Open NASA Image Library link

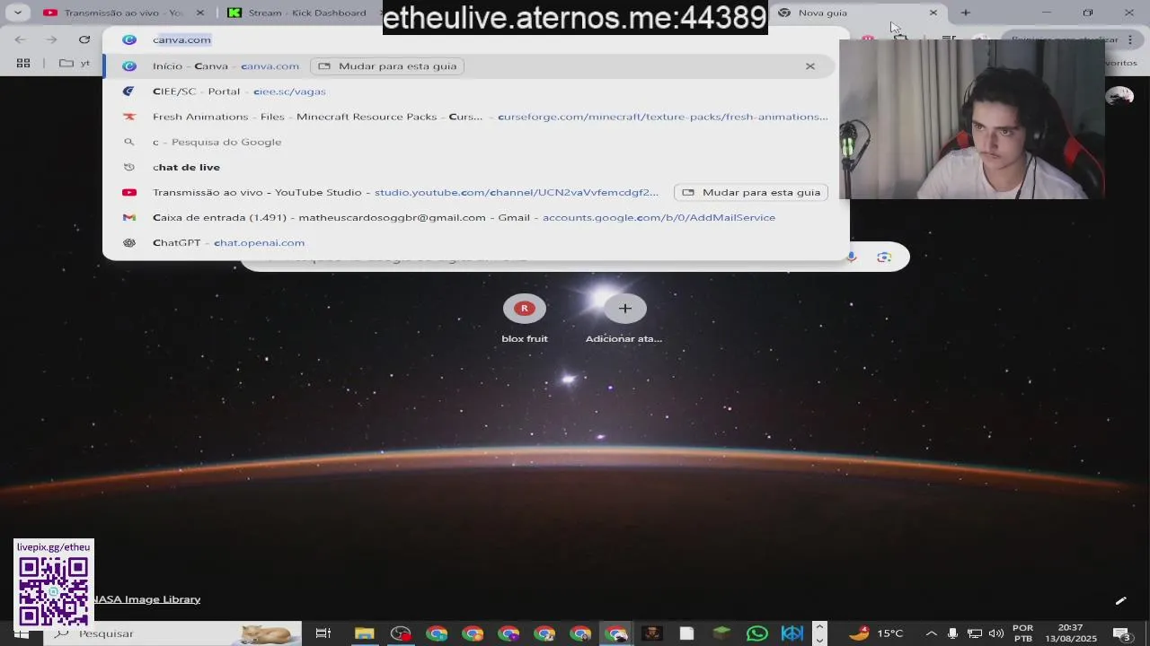click(x=147, y=599)
